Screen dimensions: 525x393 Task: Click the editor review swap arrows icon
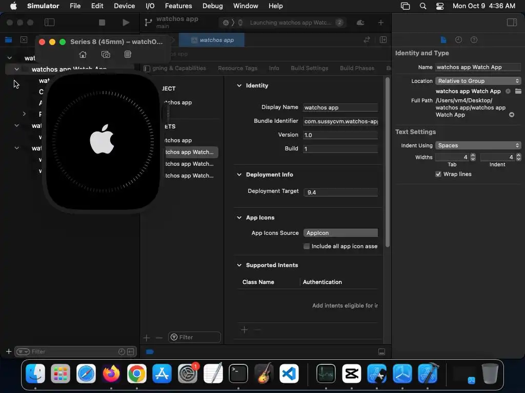point(367,40)
